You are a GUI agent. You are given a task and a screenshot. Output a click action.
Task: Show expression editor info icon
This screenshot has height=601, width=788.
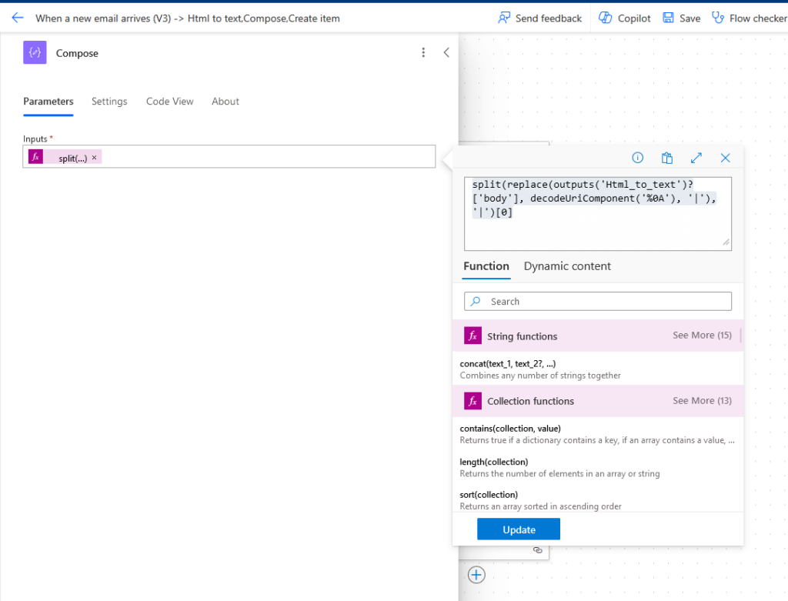637,158
